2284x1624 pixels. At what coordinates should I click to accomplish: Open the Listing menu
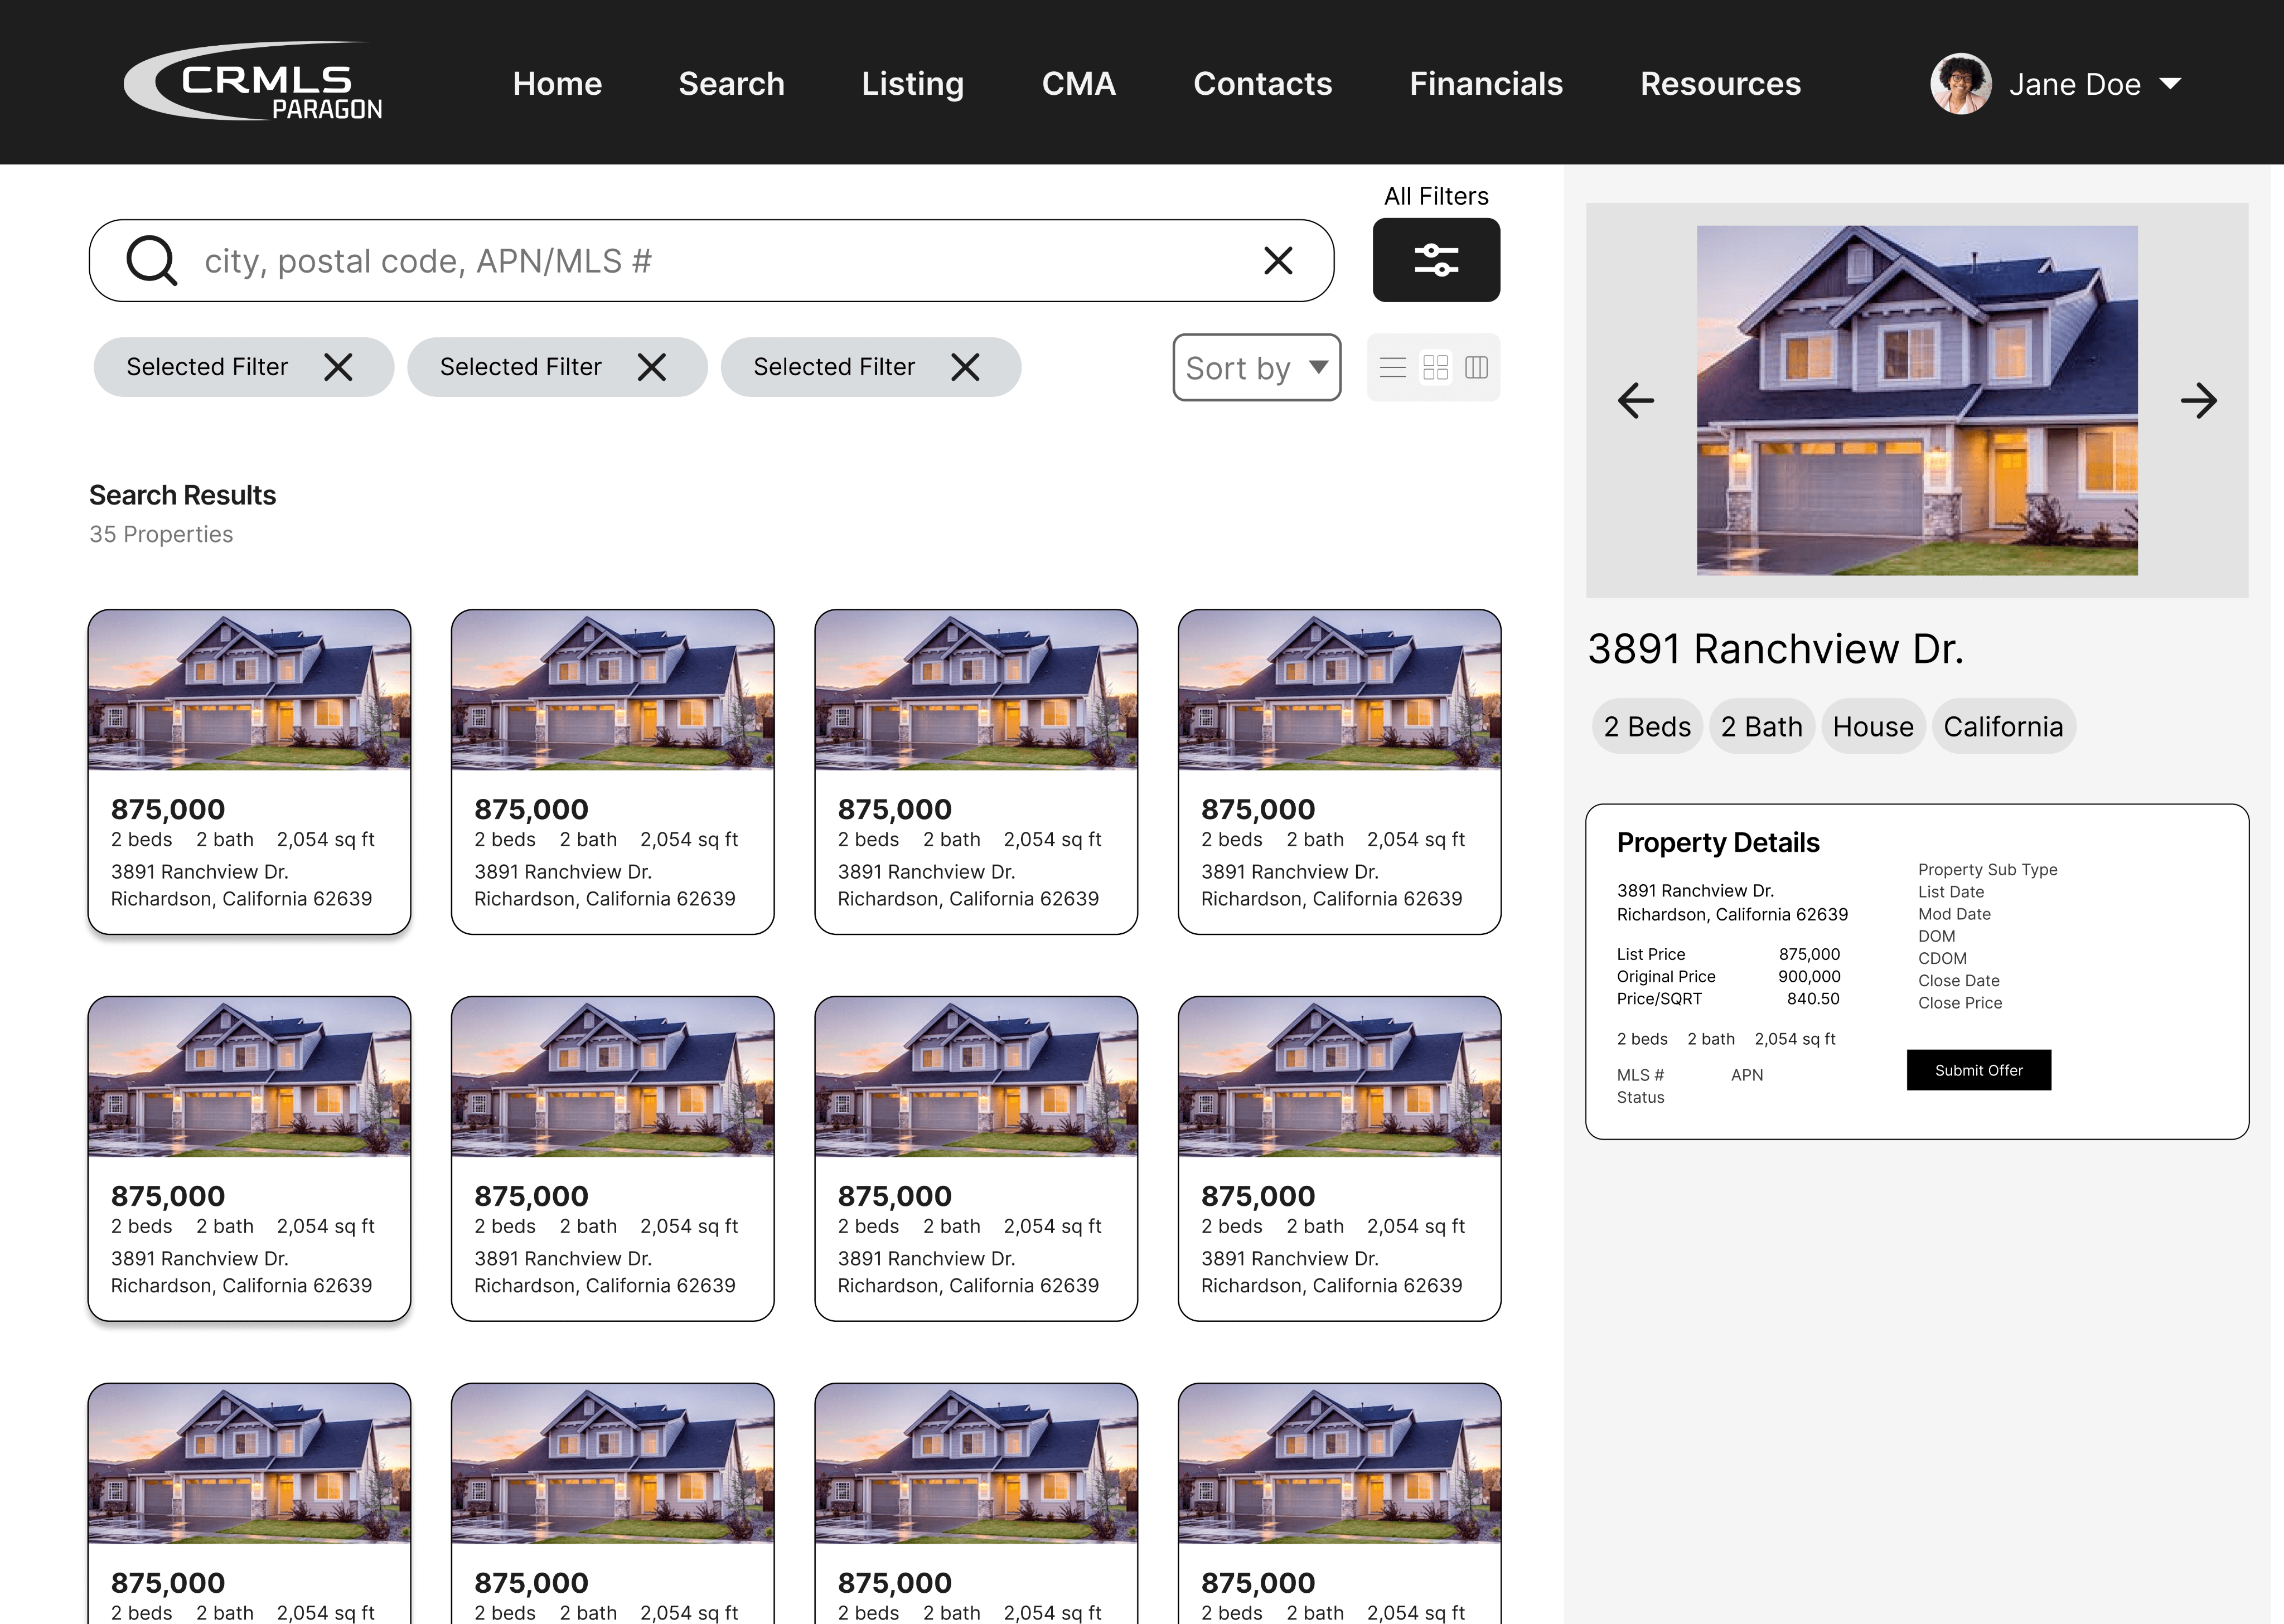[x=912, y=84]
